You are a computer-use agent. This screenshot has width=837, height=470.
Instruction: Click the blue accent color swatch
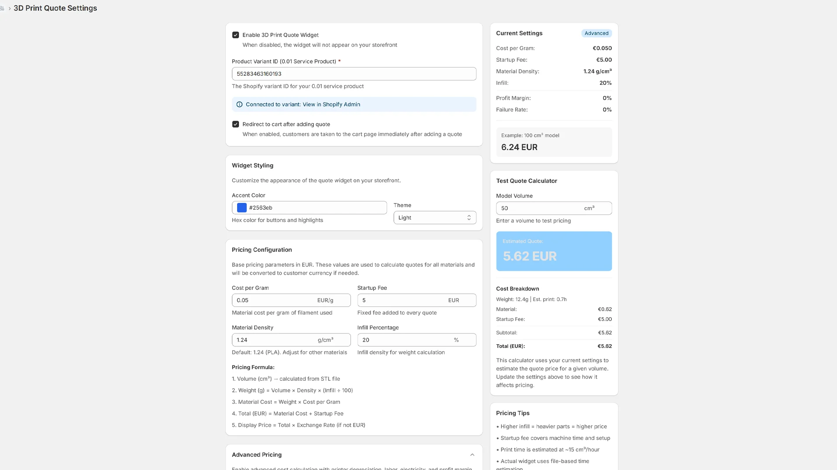coord(242,208)
